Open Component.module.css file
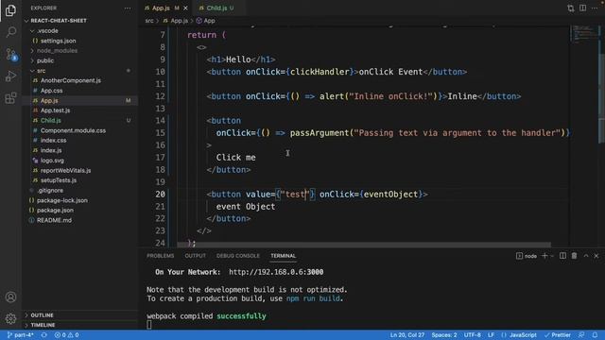 (73, 130)
